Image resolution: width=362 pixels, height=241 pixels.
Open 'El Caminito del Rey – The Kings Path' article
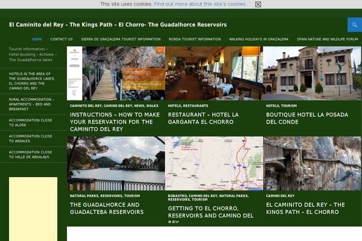(305, 208)
